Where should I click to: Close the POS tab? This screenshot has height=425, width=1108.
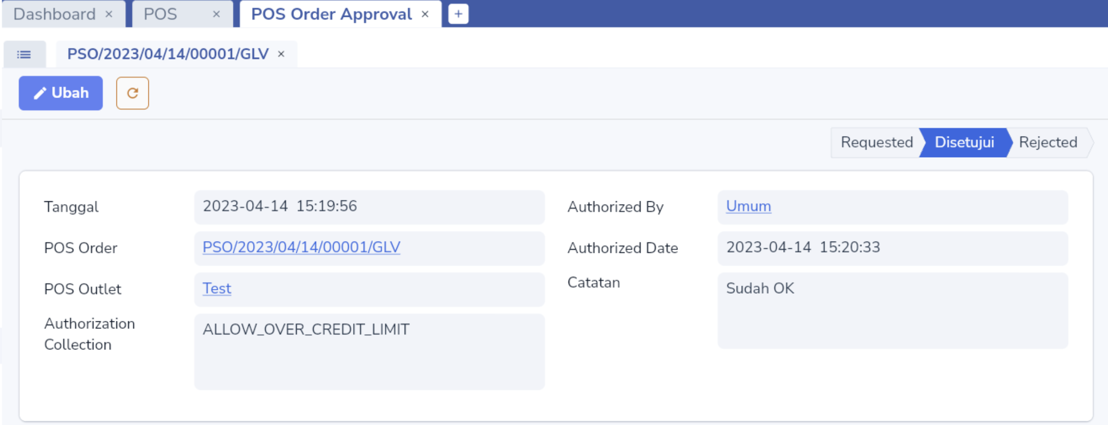click(216, 14)
